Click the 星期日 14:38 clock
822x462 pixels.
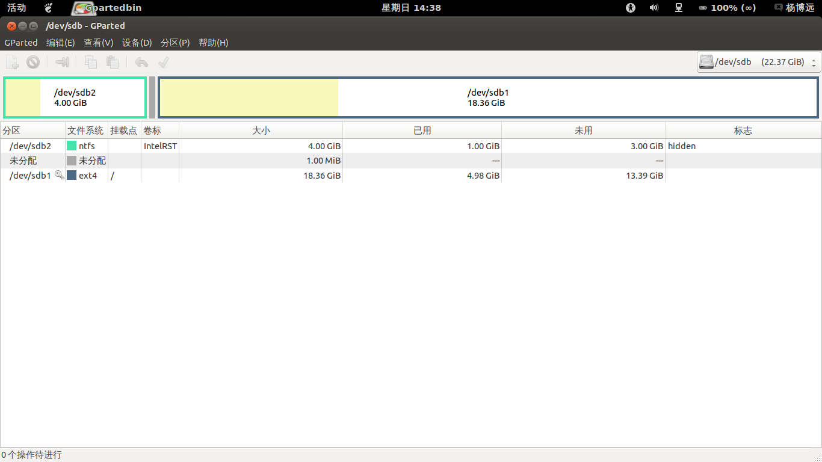411,8
